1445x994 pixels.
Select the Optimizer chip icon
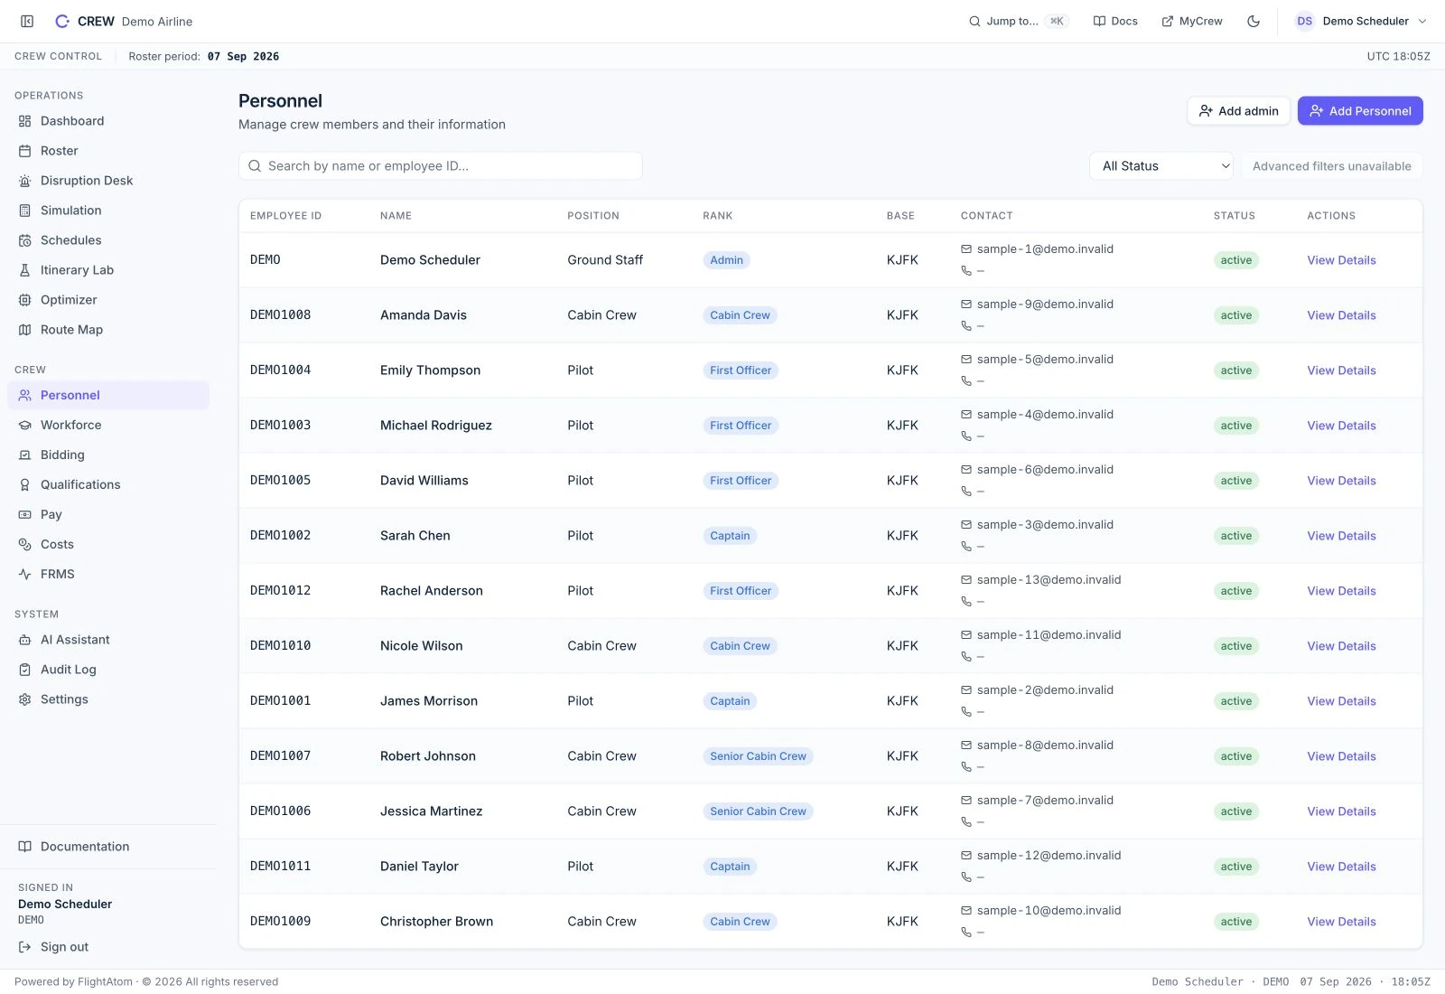click(25, 300)
